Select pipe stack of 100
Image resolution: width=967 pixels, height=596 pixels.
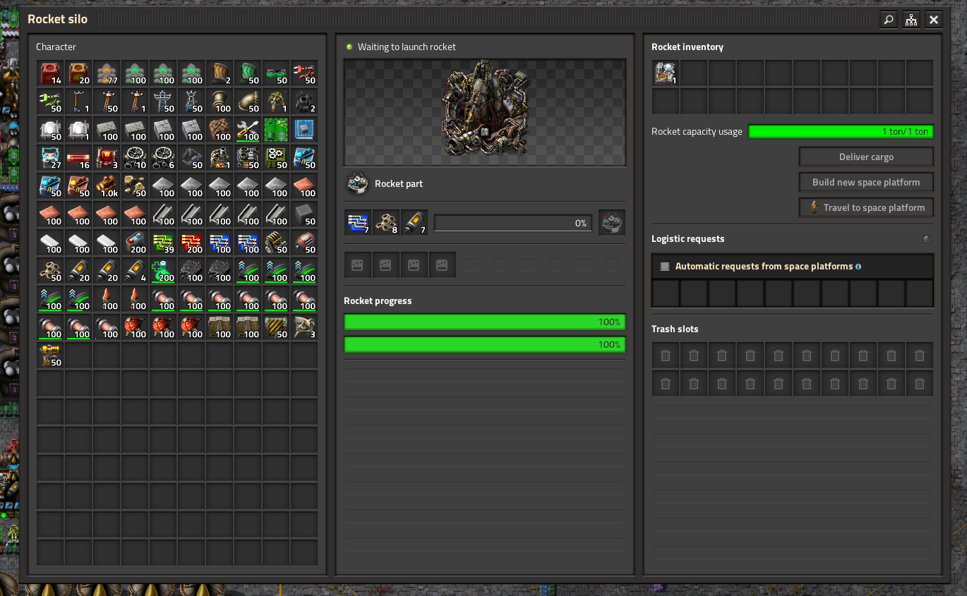click(220, 102)
